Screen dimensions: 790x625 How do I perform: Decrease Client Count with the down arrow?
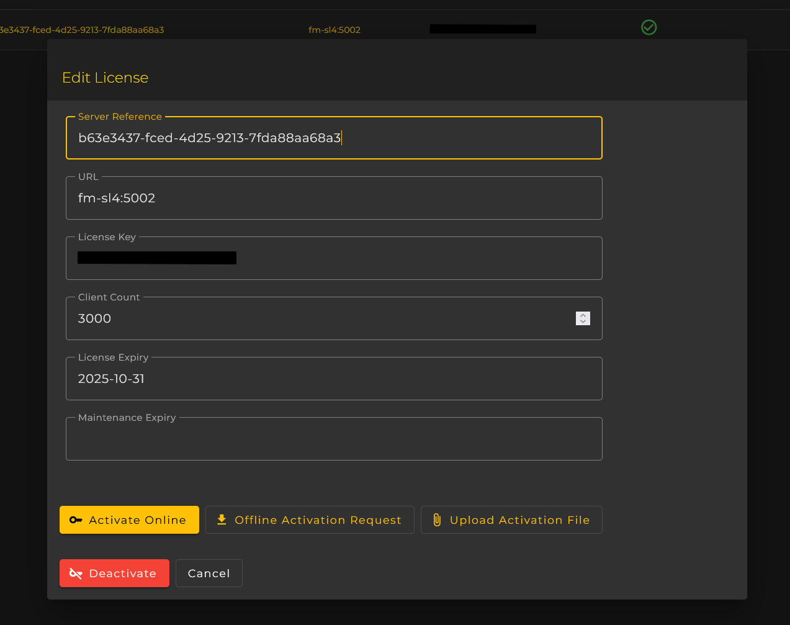[x=583, y=321]
